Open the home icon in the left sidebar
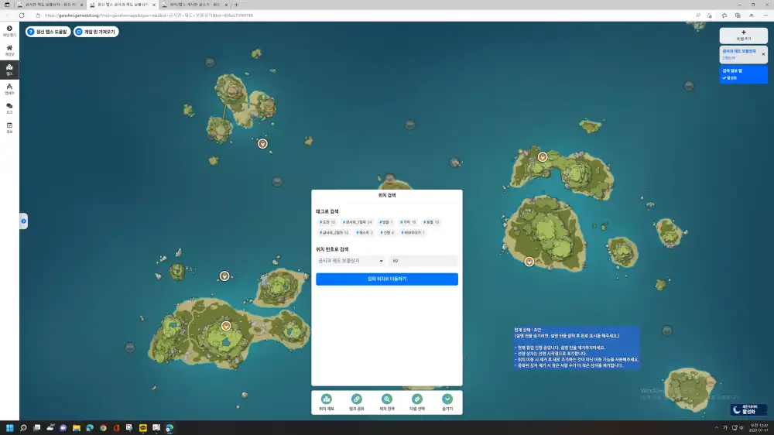This screenshot has width=774, height=435. tap(9, 50)
